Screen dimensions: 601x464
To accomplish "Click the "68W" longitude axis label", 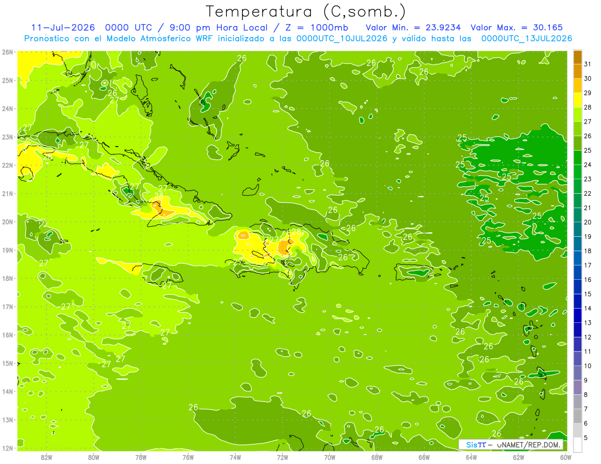I will (x=377, y=456).
